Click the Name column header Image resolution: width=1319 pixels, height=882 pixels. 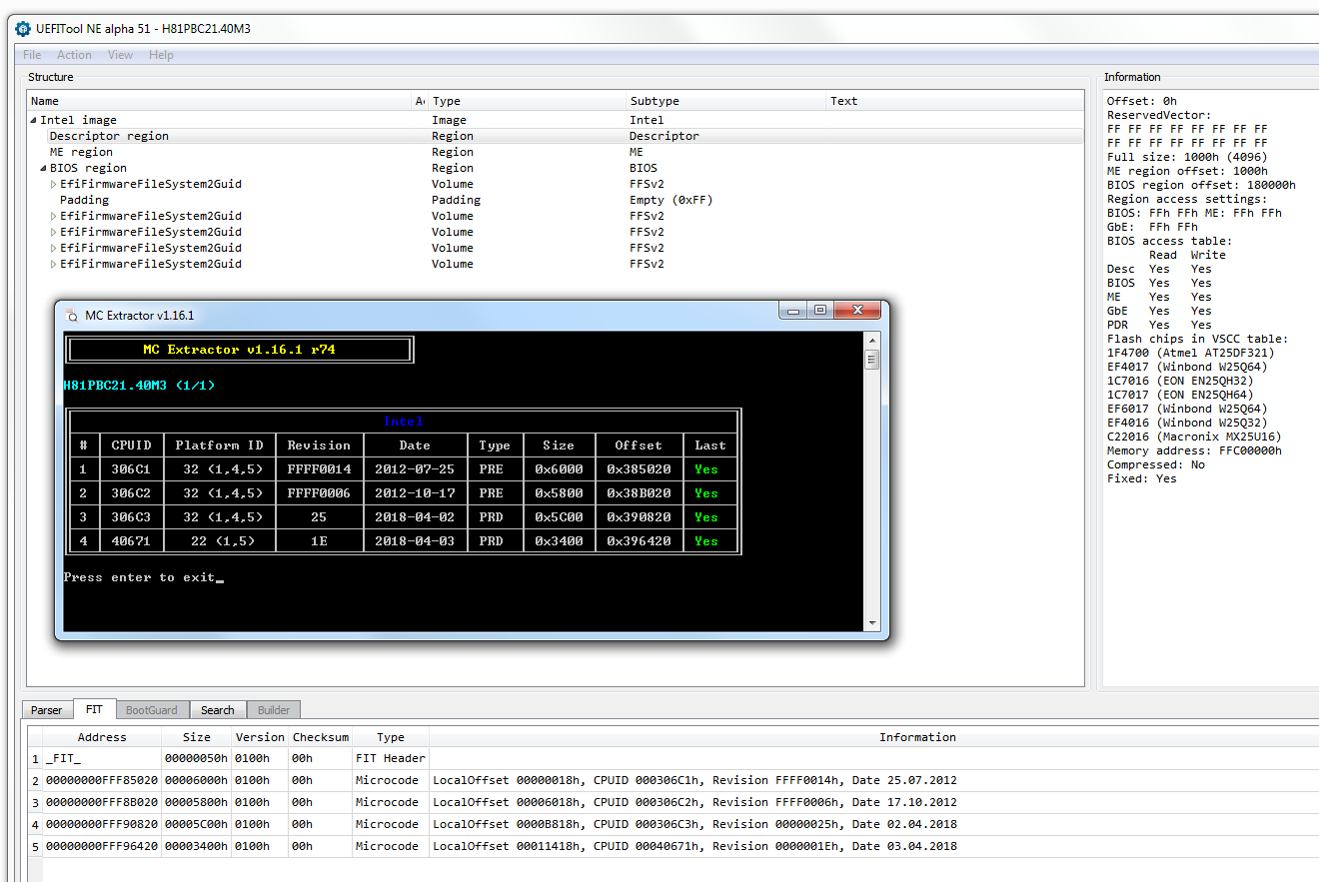click(220, 101)
